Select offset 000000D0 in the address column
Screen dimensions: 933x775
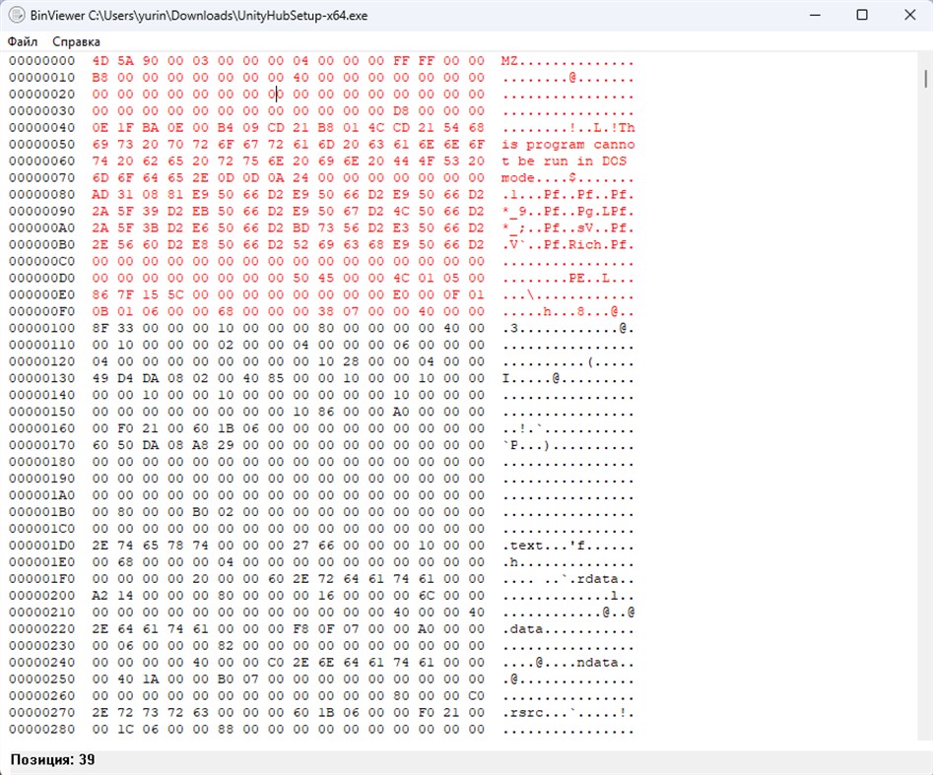pyautogui.click(x=41, y=278)
